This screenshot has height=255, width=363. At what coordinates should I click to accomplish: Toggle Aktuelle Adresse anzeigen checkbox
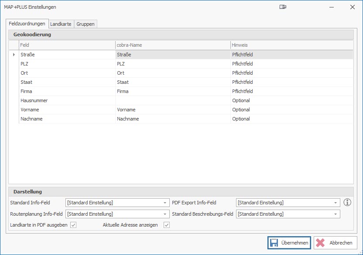click(167, 225)
